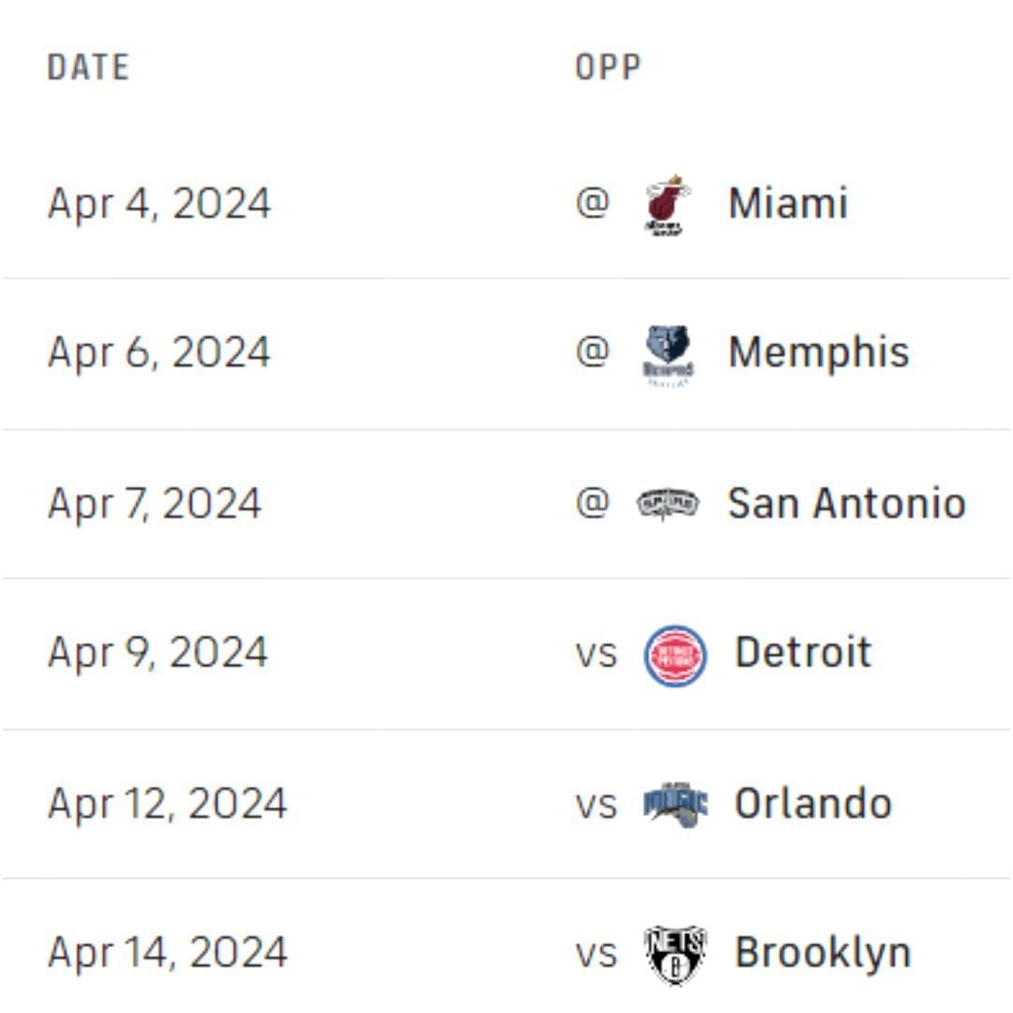Viewport: 1013px width, 1013px height.
Task: Click the Miami Heat team logo
Action: (668, 204)
